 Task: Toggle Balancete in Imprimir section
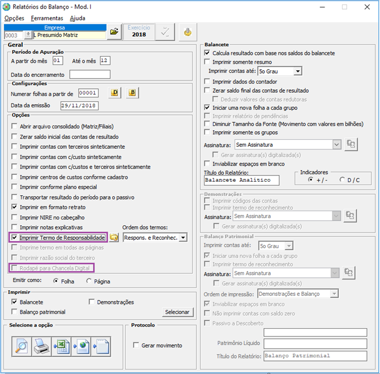click(x=15, y=302)
